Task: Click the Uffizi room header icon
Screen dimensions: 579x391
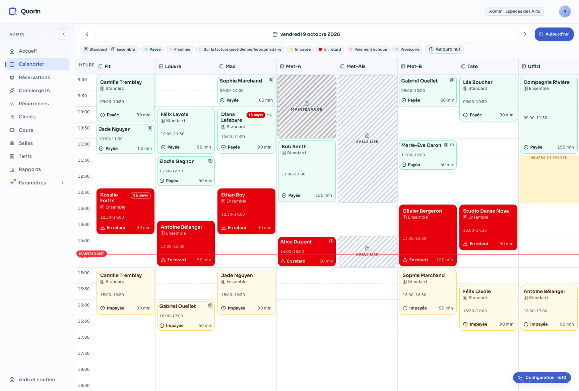Action: tap(524, 67)
